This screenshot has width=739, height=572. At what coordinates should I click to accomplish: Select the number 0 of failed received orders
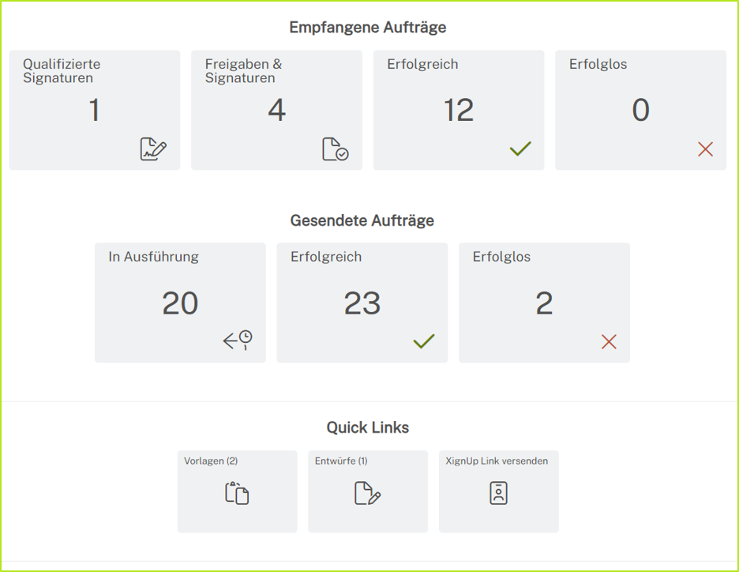[x=640, y=111]
